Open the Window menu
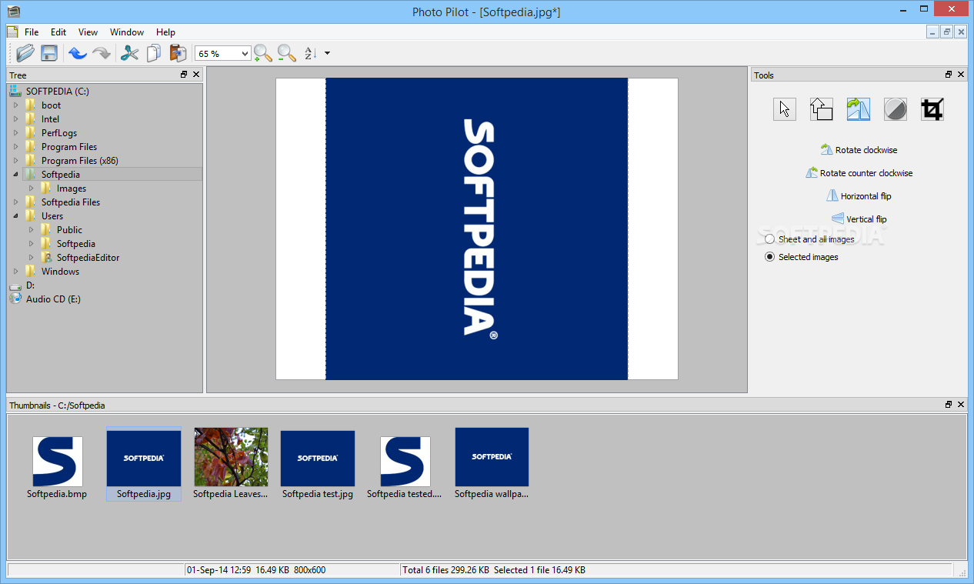The width and height of the screenshot is (974, 584). pos(127,32)
